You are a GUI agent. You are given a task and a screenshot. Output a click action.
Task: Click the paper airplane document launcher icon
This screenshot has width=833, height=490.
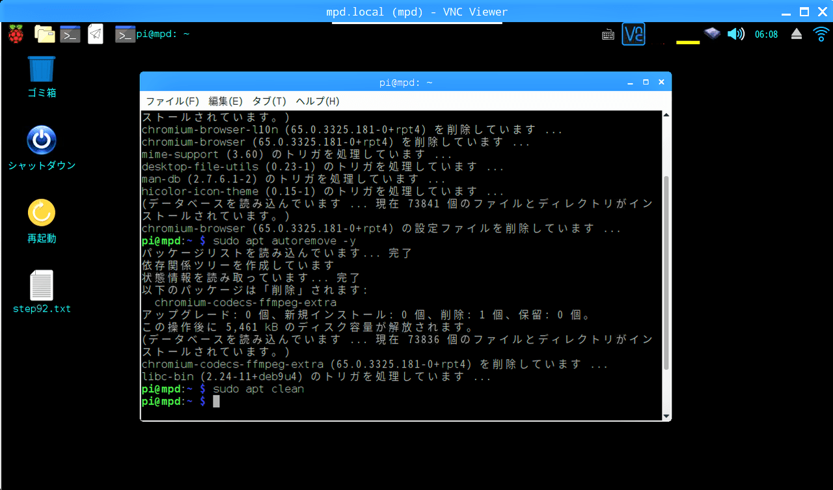tap(96, 34)
